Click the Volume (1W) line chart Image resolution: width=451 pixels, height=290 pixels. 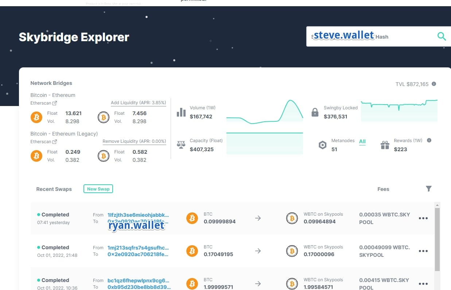click(265, 112)
